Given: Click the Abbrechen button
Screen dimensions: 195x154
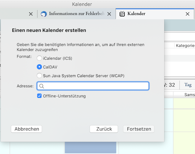Looking at the screenshot, I should coord(27,129).
